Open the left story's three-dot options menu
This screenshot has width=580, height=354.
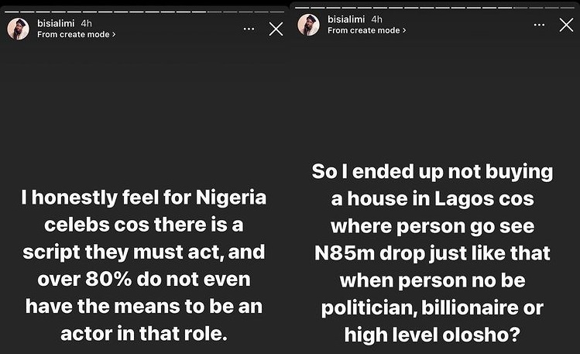249,29
